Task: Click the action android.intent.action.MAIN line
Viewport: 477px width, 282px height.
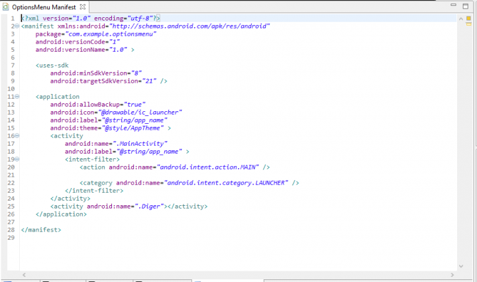Action: pos(175,167)
